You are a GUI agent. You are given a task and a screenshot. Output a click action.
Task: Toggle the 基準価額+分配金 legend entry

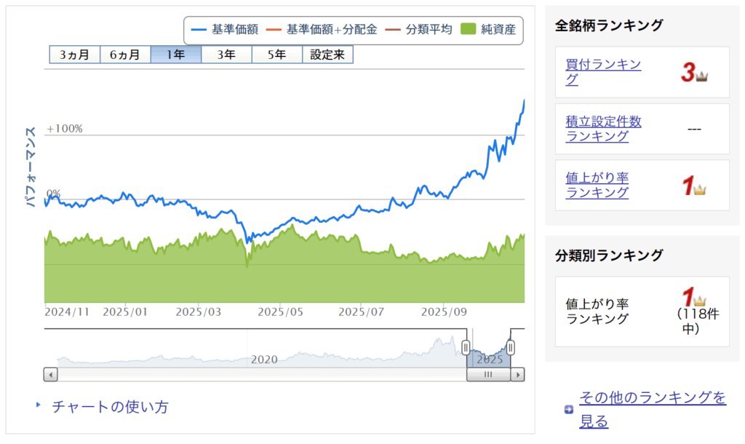point(322,30)
